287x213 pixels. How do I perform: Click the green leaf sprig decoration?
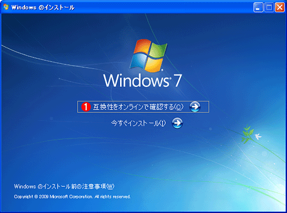tap(248, 134)
